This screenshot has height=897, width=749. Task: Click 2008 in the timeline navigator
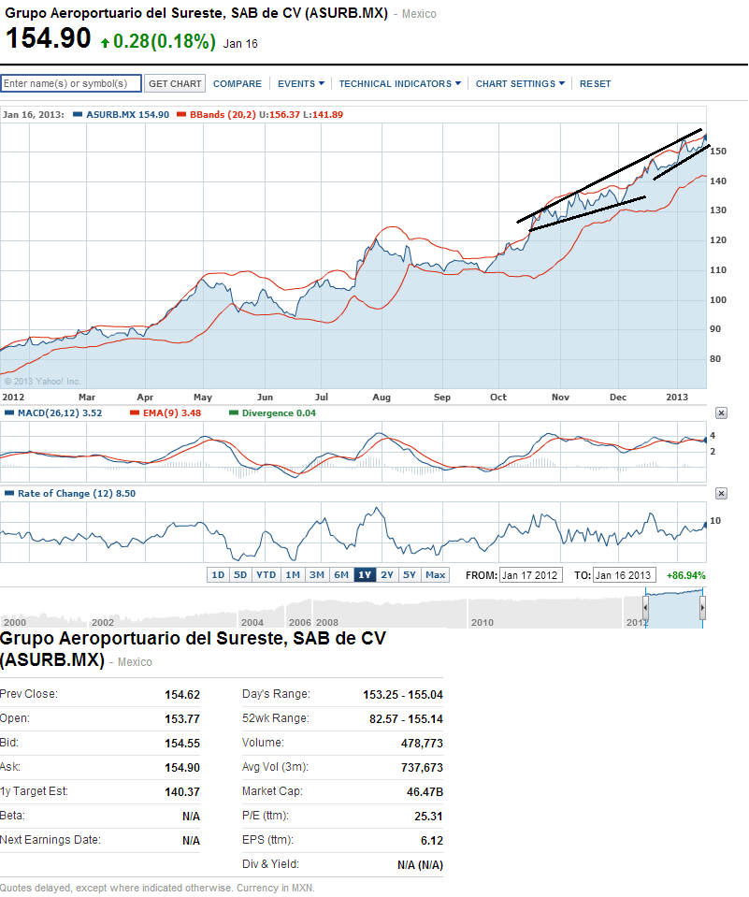pos(327,622)
